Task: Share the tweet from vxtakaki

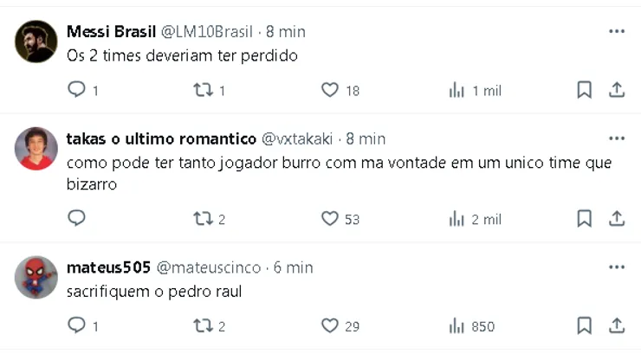Action: pos(617,219)
